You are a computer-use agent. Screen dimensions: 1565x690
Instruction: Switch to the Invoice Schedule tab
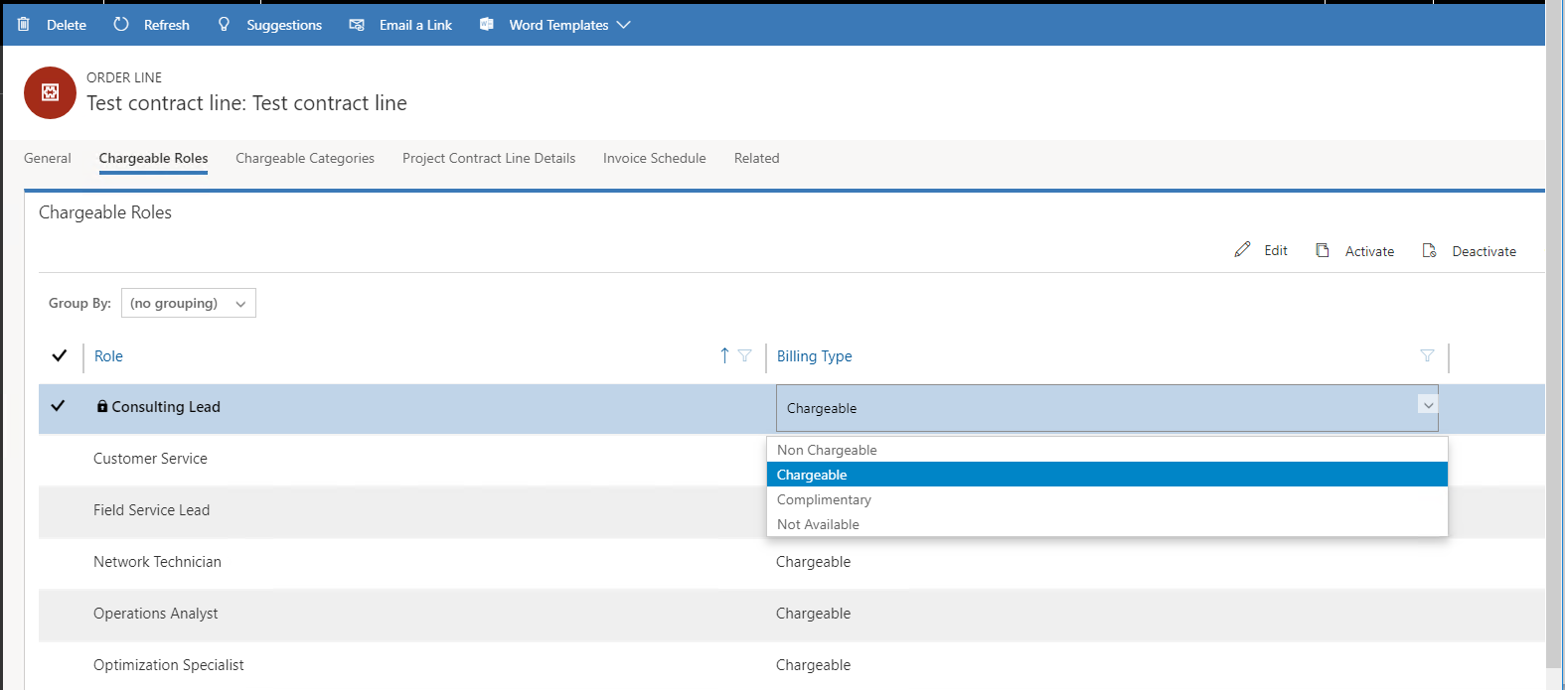(x=655, y=158)
